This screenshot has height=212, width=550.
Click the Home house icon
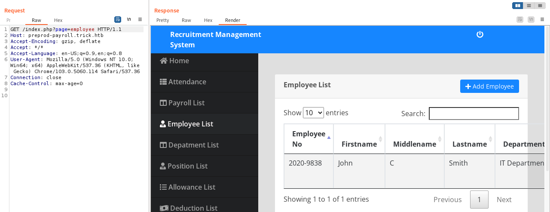point(163,61)
